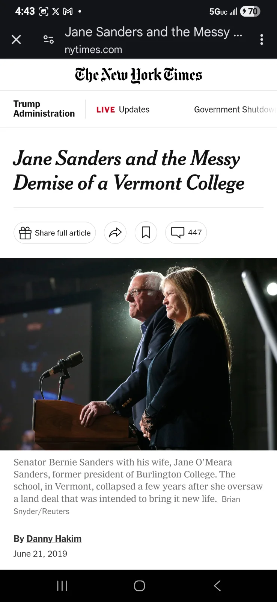Tap the X notification status icon
The height and width of the screenshot is (602, 277).
click(x=56, y=12)
